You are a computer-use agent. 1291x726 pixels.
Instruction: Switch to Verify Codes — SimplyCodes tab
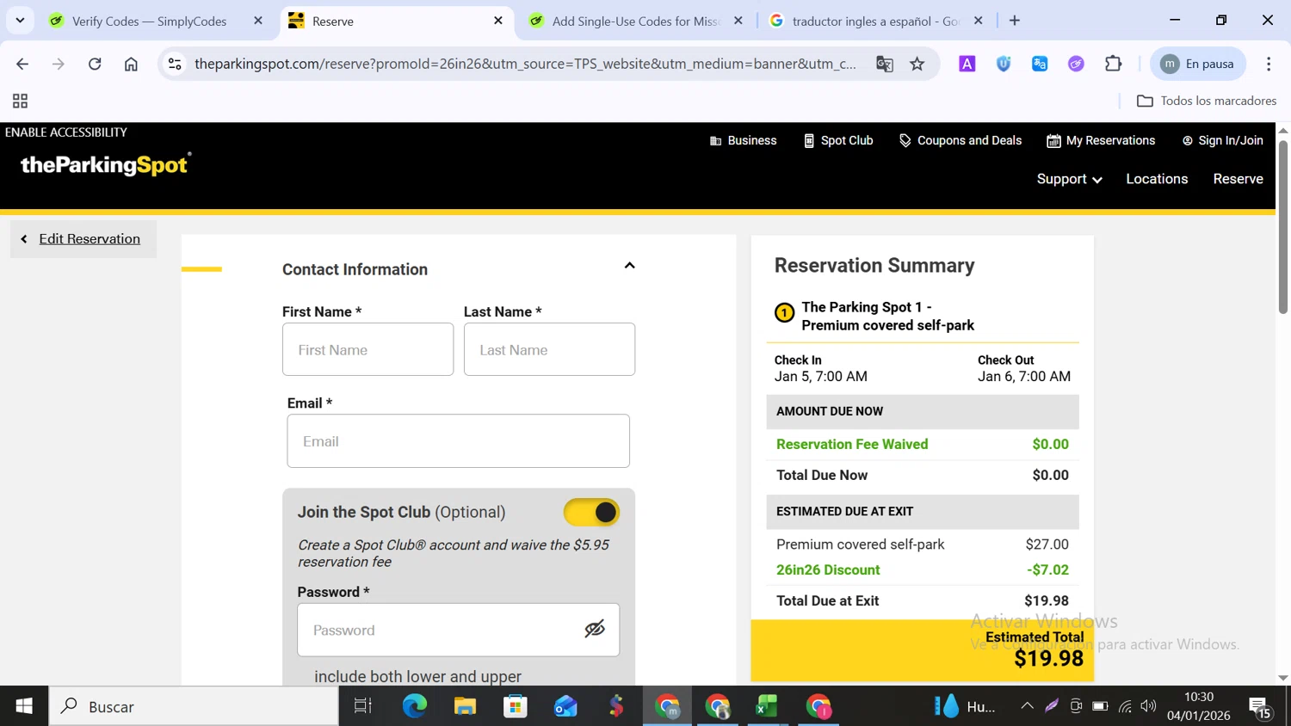click(x=149, y=21)
